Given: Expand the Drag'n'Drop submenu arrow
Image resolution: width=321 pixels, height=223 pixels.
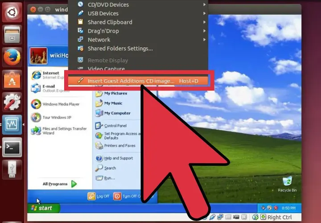Looking at the screenshot, I should [204, 31].
